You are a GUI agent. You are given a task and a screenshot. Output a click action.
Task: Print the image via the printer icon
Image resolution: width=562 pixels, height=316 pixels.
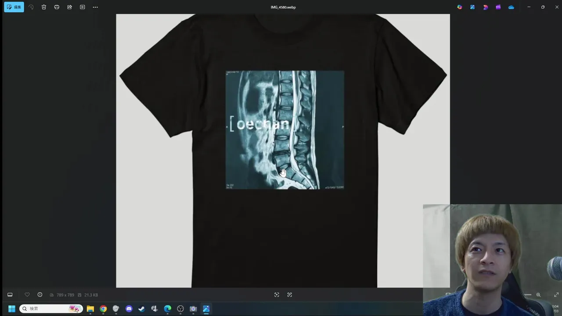57,7
